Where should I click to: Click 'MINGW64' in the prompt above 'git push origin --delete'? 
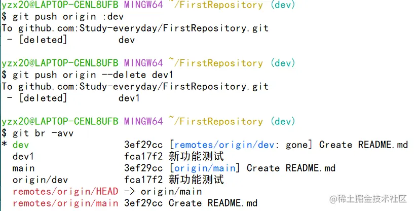[x=143, y=63]
